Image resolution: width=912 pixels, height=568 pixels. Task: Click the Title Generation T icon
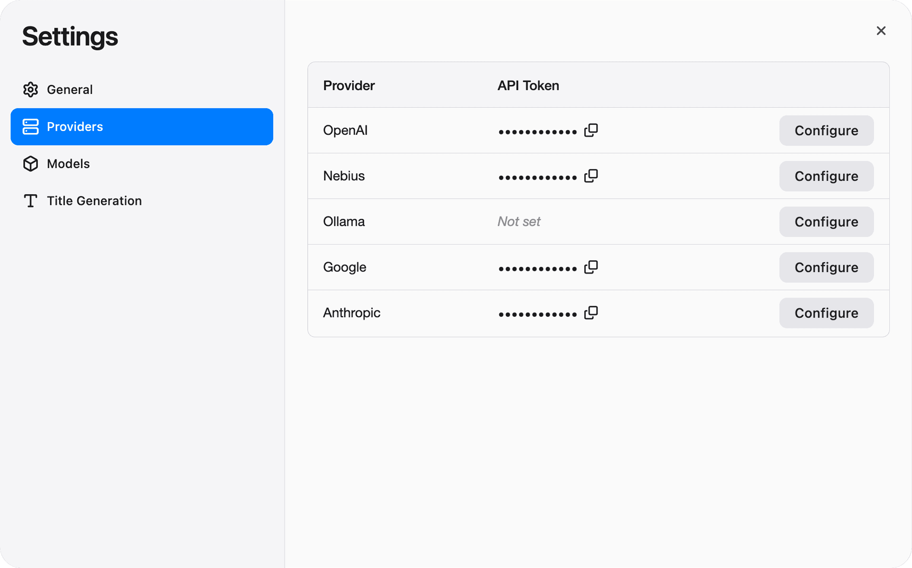30,201
